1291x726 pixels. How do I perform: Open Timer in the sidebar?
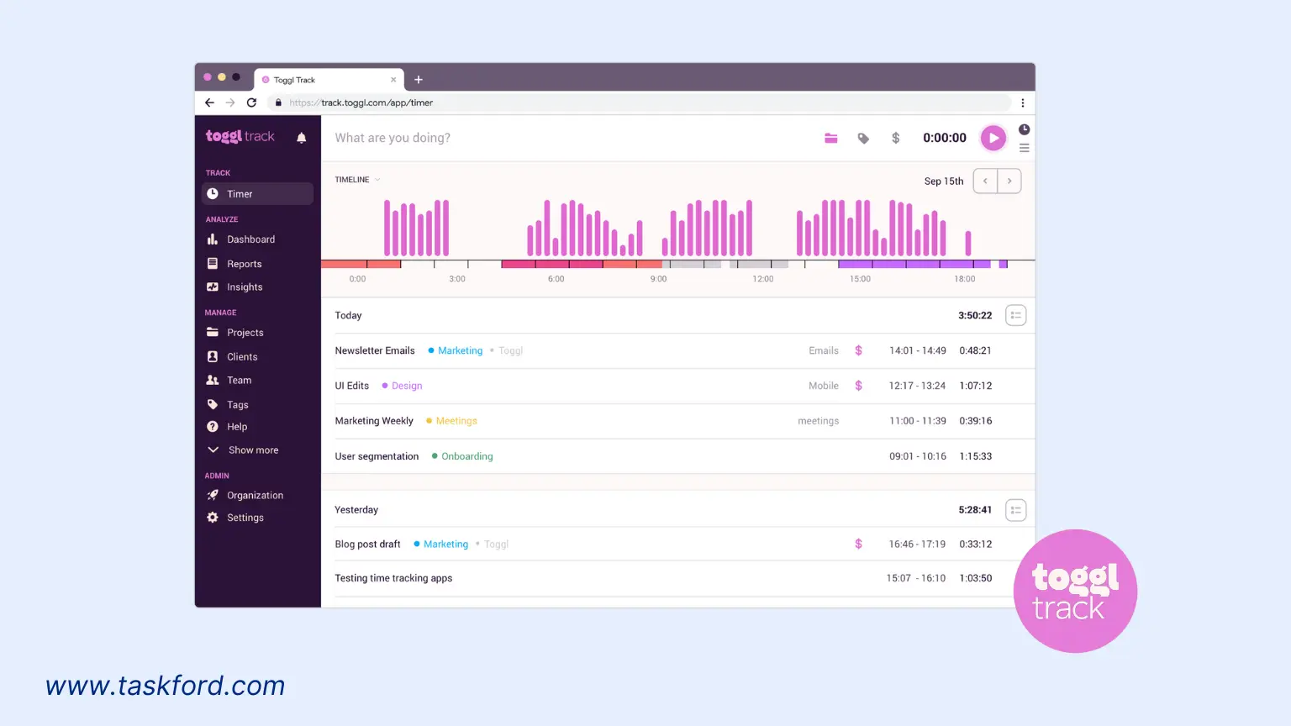click(x=257, y=194)
